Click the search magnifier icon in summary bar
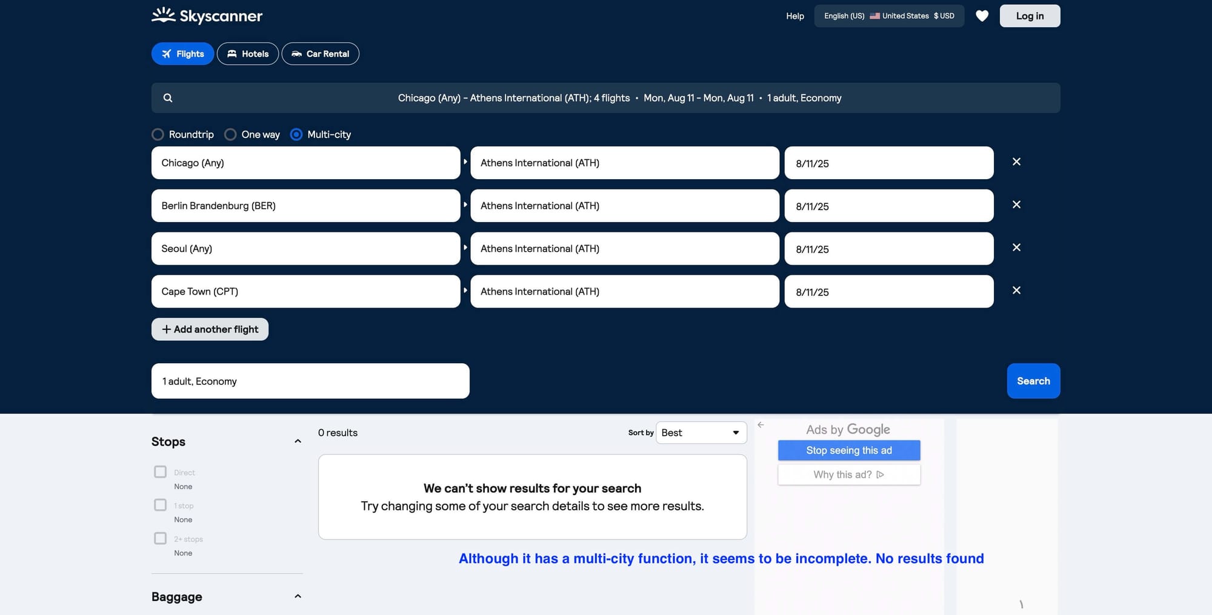1212x615 pixels. click(168, 98)
